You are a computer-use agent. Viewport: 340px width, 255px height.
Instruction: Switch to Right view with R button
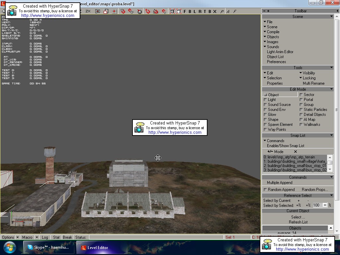coord(200,12)
